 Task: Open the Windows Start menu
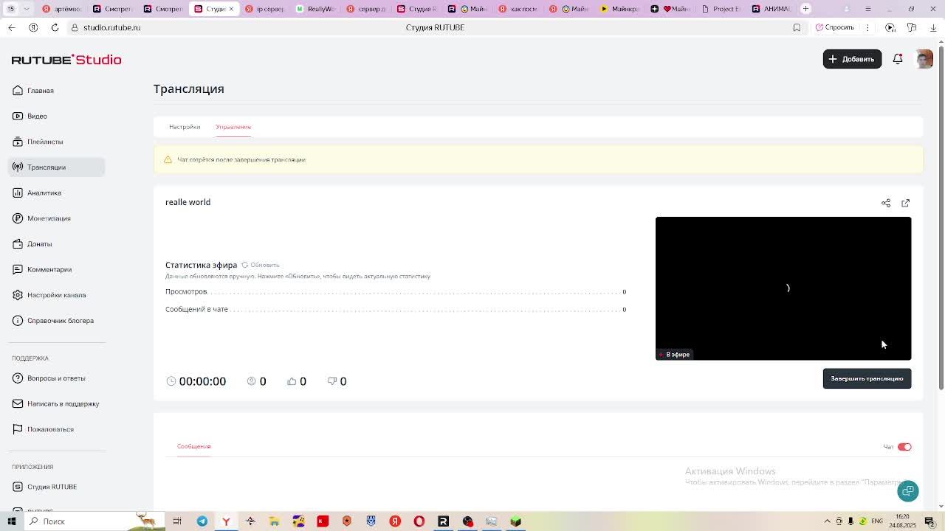pos(12,521)
